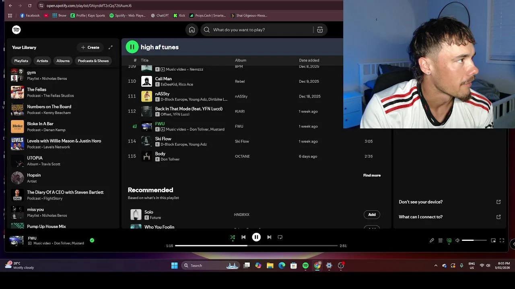This screenshot has width=515, height=289.
Task: Select the Playlists filter chip
Action: (21, 61)
